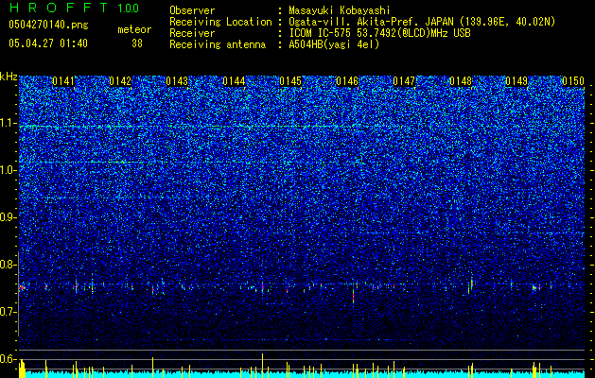Click the 0.6 frequency axis label
The width and height of the screenshot is (595, 378).
[9, 359]
